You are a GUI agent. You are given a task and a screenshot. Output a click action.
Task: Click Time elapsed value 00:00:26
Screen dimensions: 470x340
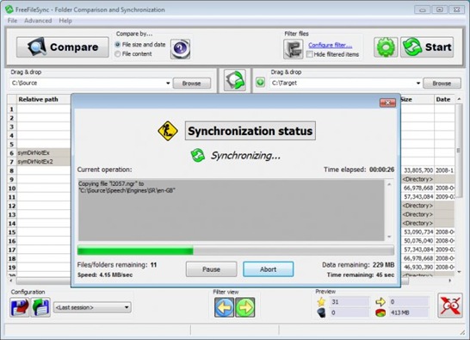382,170
